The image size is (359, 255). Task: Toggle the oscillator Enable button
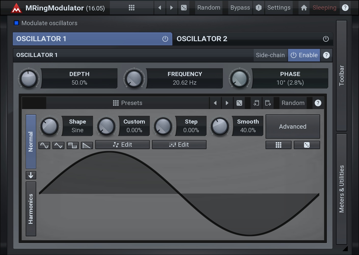[304, 55]
